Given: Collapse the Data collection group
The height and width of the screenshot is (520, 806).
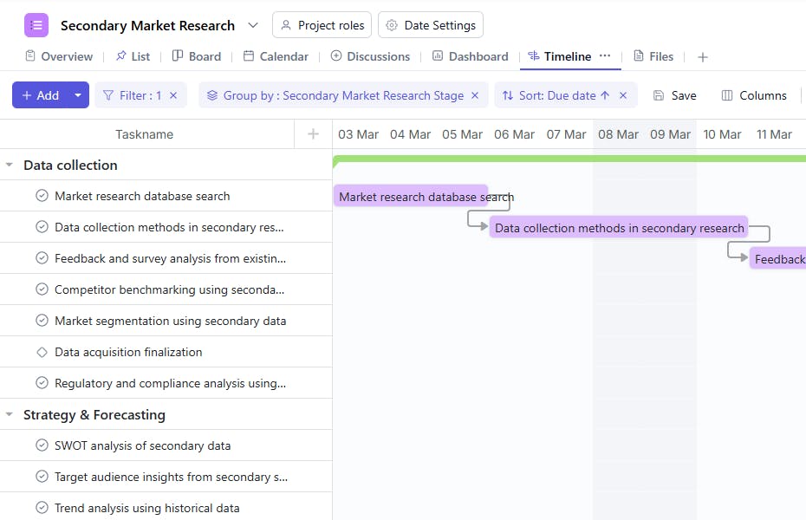Looking at the screenshot, I should coord(10,166).
